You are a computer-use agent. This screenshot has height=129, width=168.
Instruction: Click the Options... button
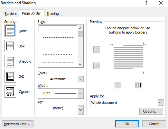coord(151,111)
